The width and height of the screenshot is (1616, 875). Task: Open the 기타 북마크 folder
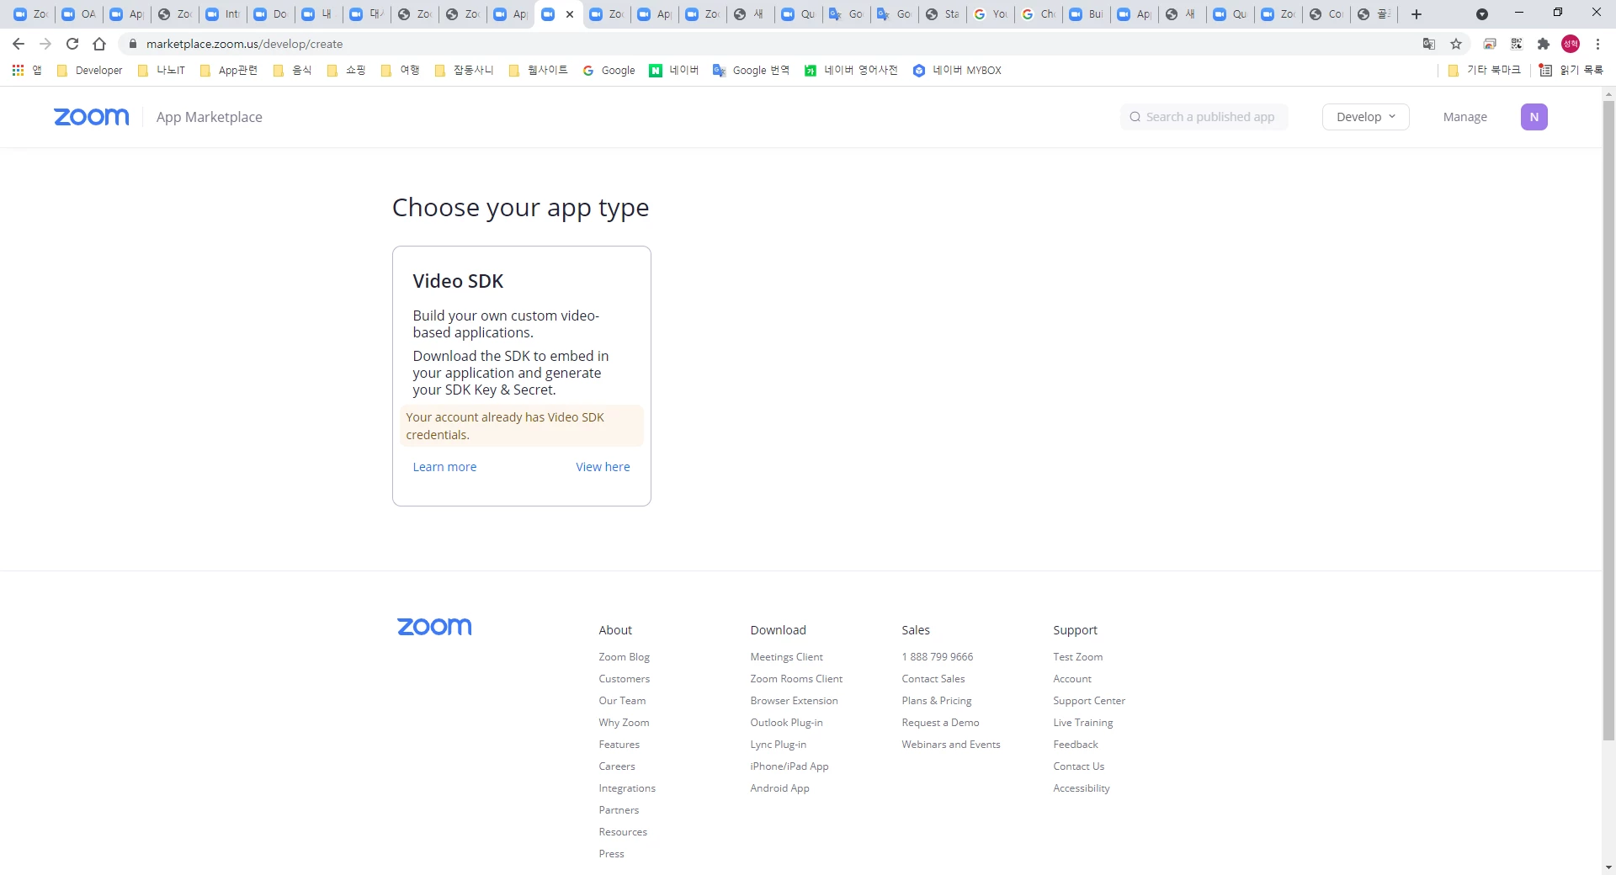[x=1484, y=71]
